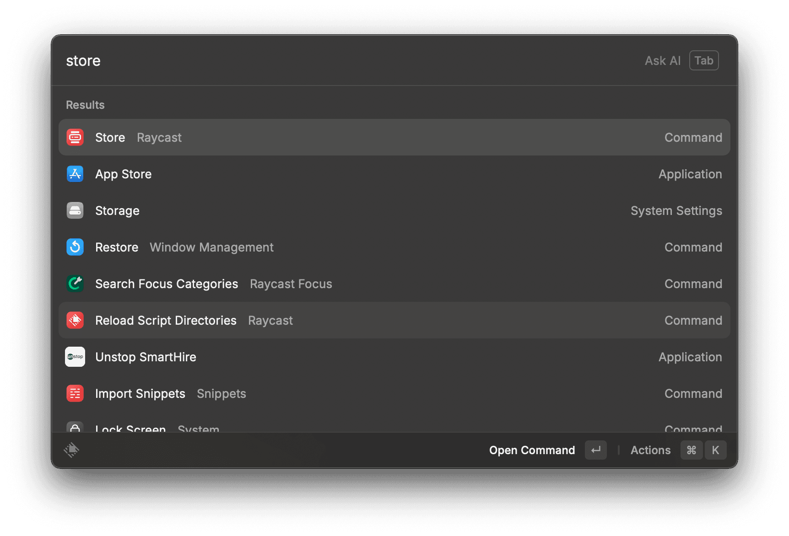Click the "Raycast" subtitle next to Store
The height and width of the screenshot is (536, 789).
click(159, 137)
